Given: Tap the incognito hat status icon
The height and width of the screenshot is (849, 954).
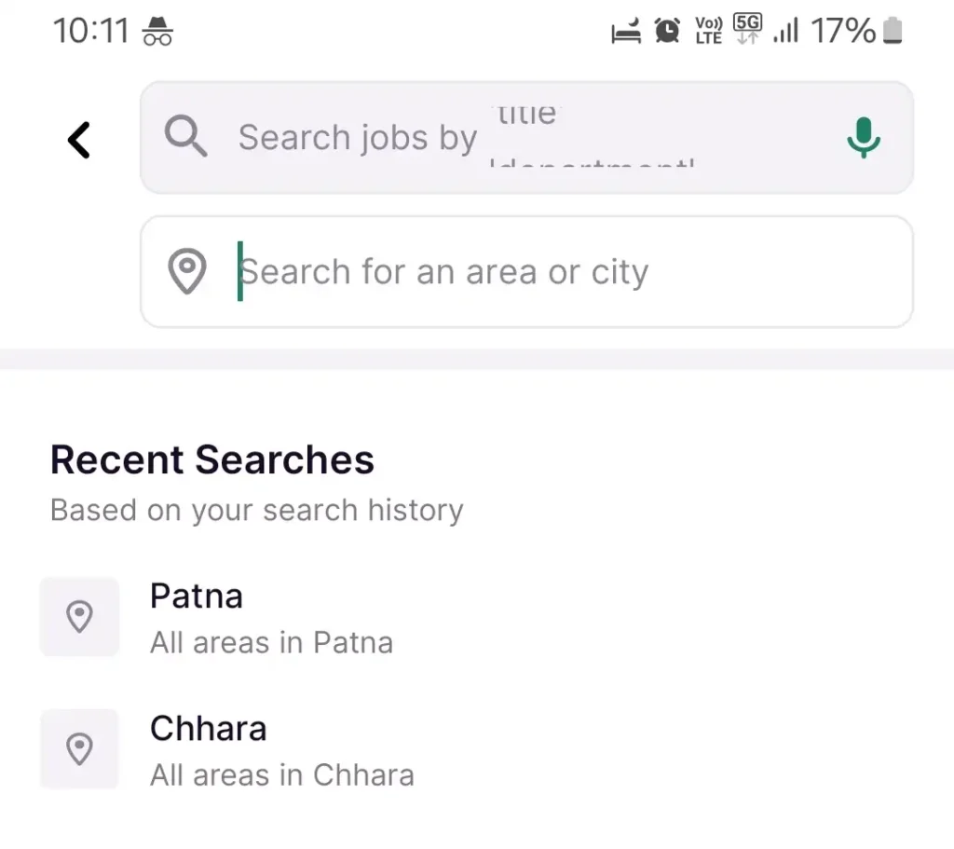Looking at the screenshot, I should click(157, 31).
